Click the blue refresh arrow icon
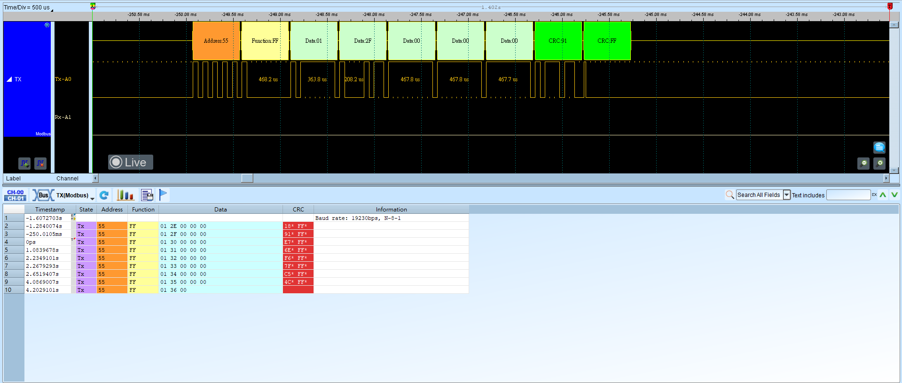The width and height of the screenshot is (902, 383). coord(104,195)
